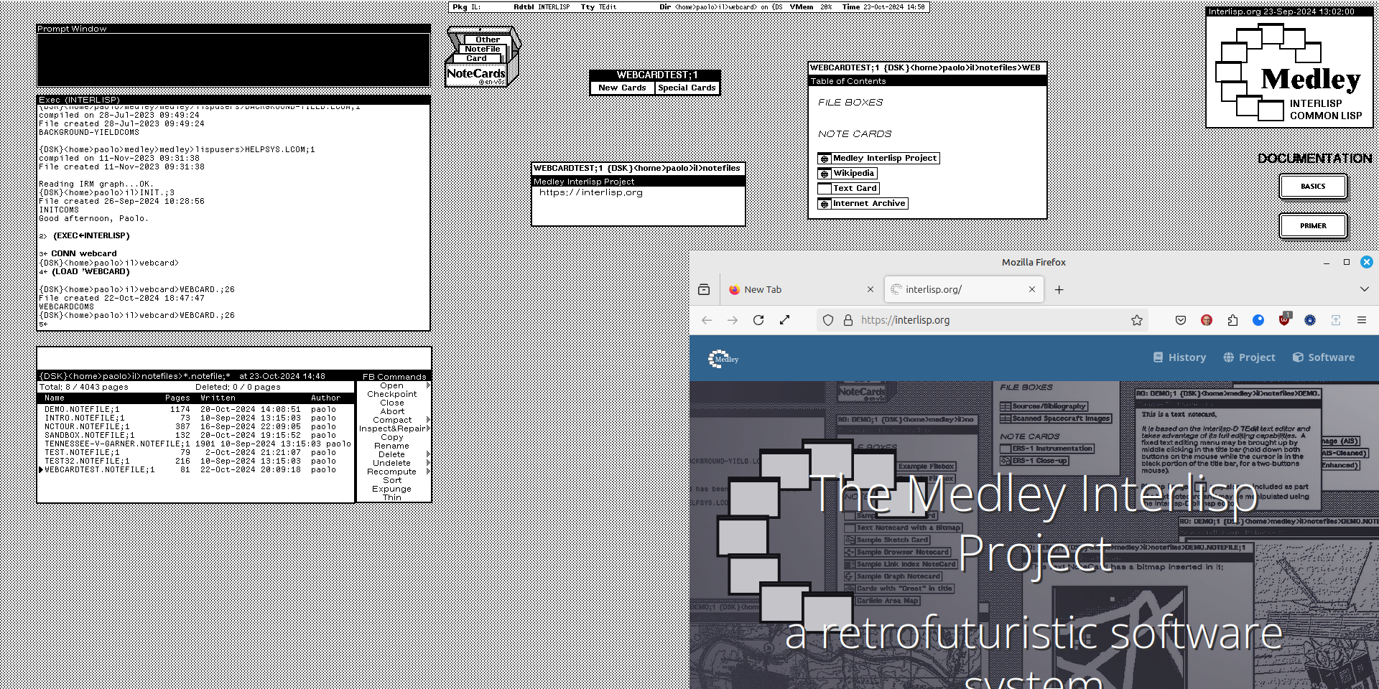Click the Save to Pocket icon
The width and height of the screenshot is (1379, 689).
pos(1180,320)
